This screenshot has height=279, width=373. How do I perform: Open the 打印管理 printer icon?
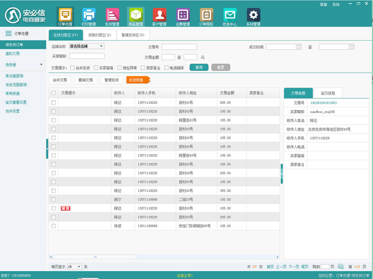89,15
